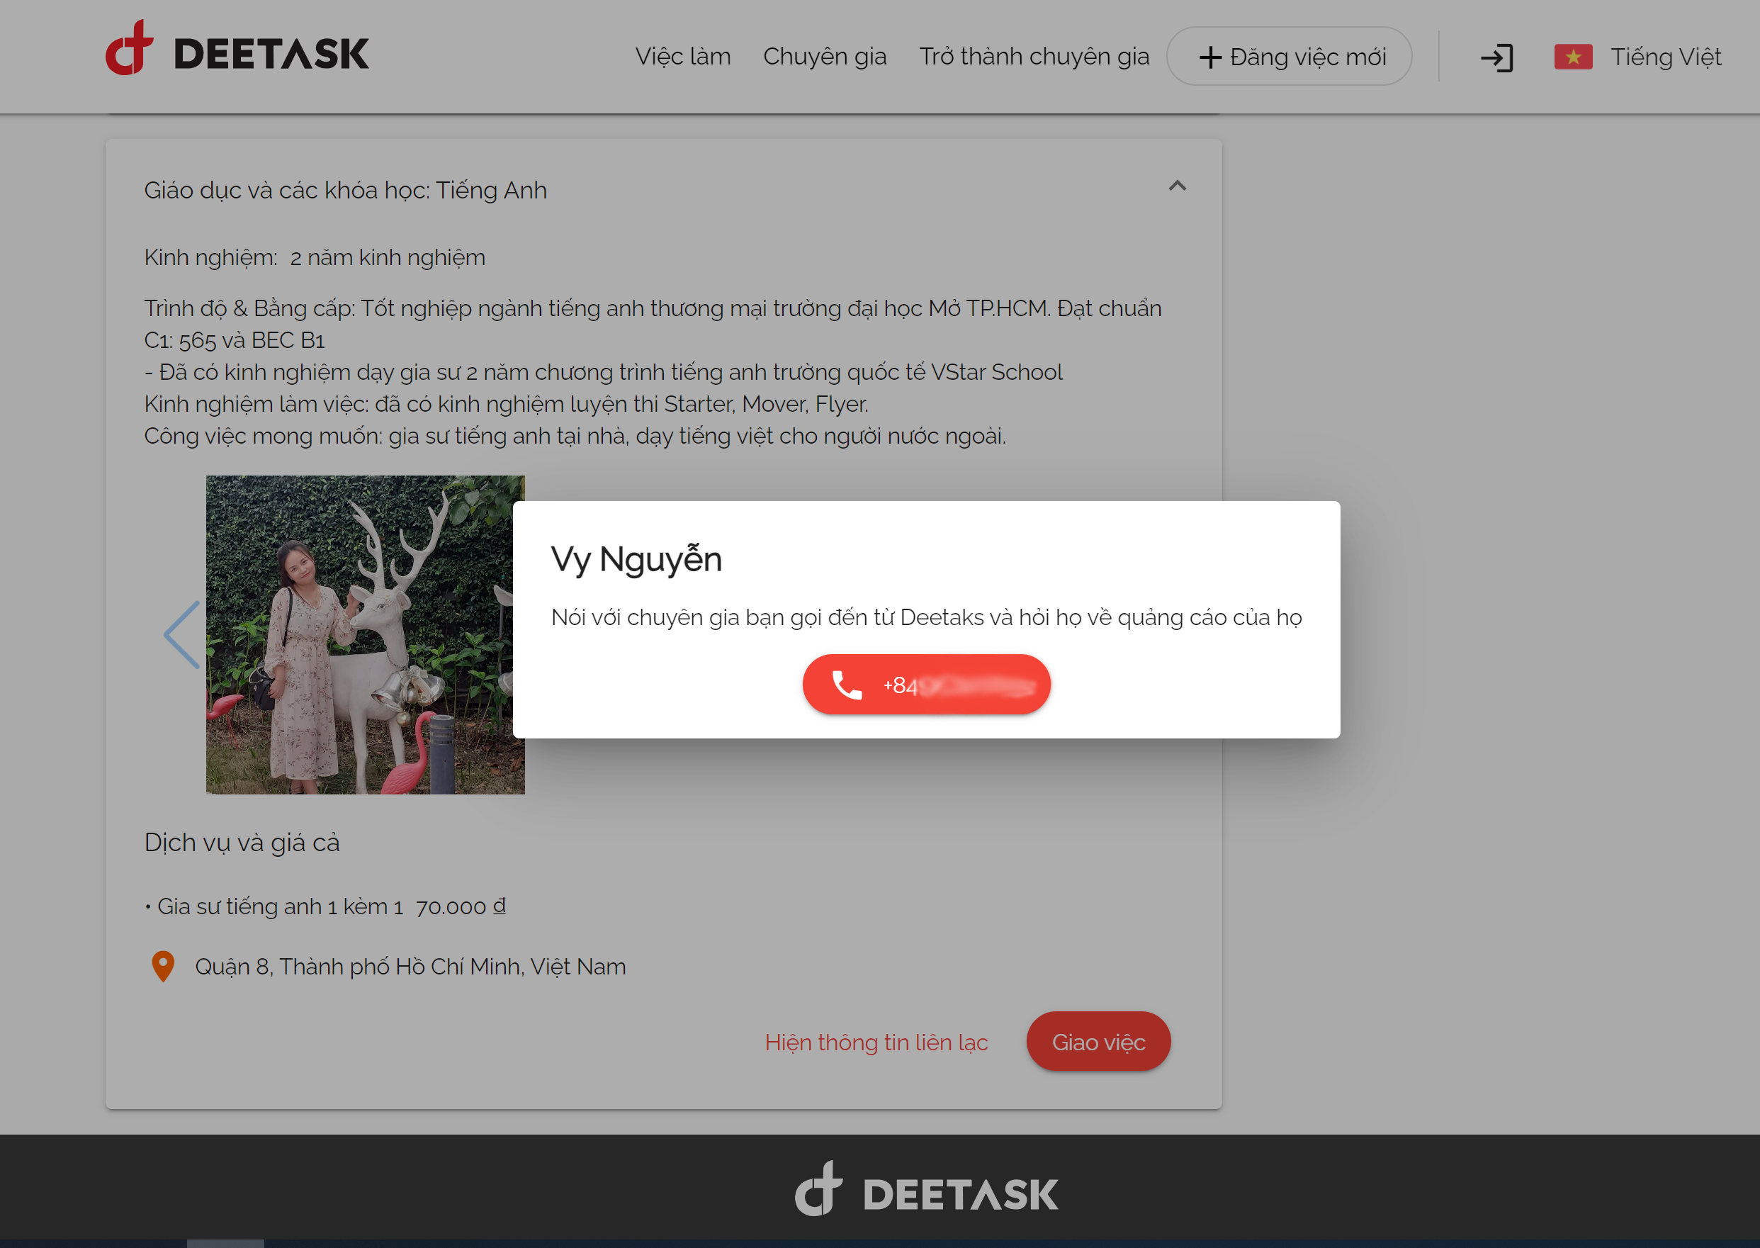Click Hiện thông tin liên lạc link
Image resolution: width=1760 pixels, height=1248 pixels.
tap(876, 1042)
